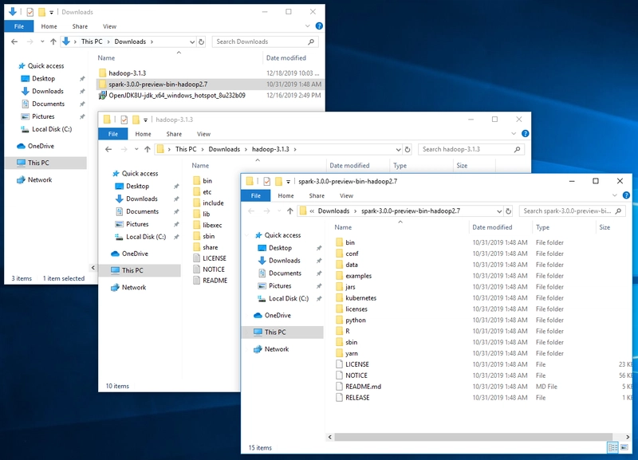Open the View tab in the Downloads window
This screenshot has width=638, height=460.
(109, 26)
